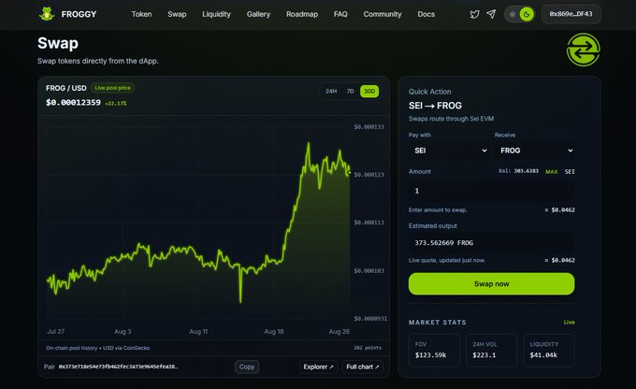Open the Twitter link icon
The image size is (636, 389).
pos(474,14)
